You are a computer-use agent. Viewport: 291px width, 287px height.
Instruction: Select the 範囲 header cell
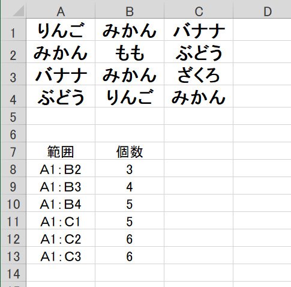pos(61,151)
